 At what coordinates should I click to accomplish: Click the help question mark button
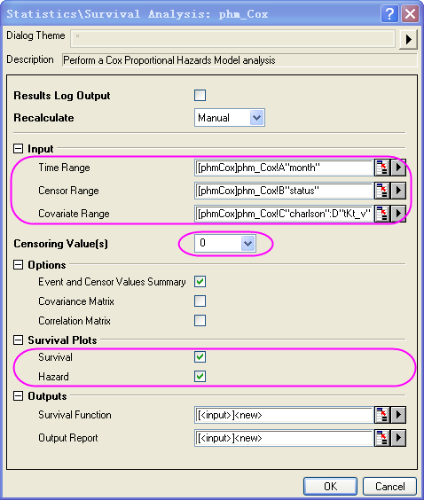tap(389, 14)
